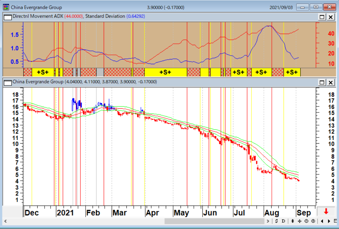339x229 pixels.
Task: Close the China Evergrande Group window
Action: click(x=329, y=7)
